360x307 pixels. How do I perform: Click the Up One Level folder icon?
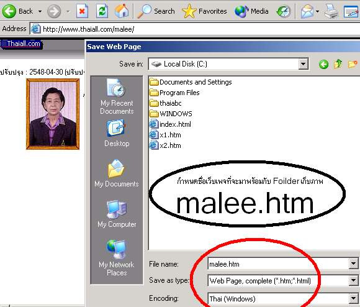point(338,64)
